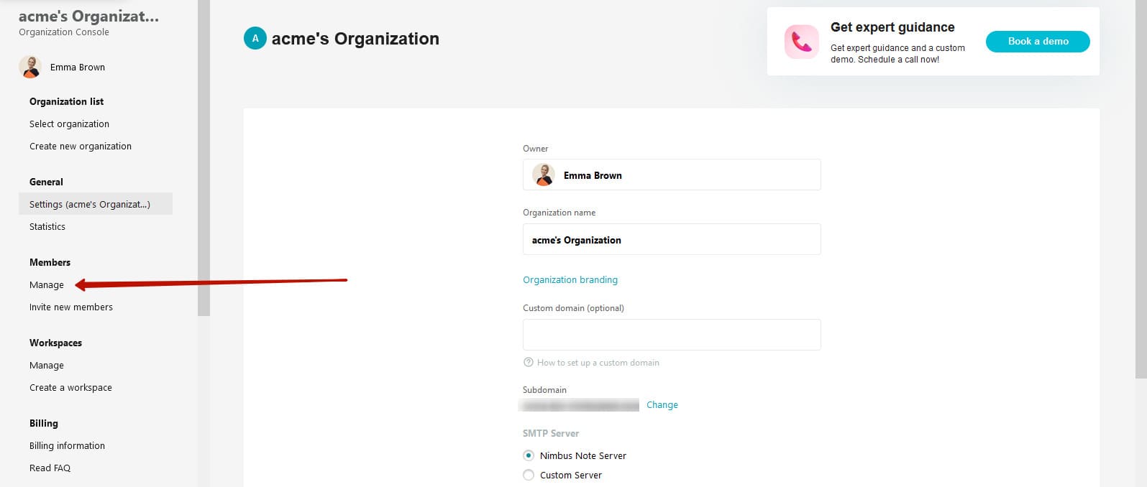The image size is (1147, 487).
Task: Click the question mark help icon below custom domain
Action: pos(529,362)
